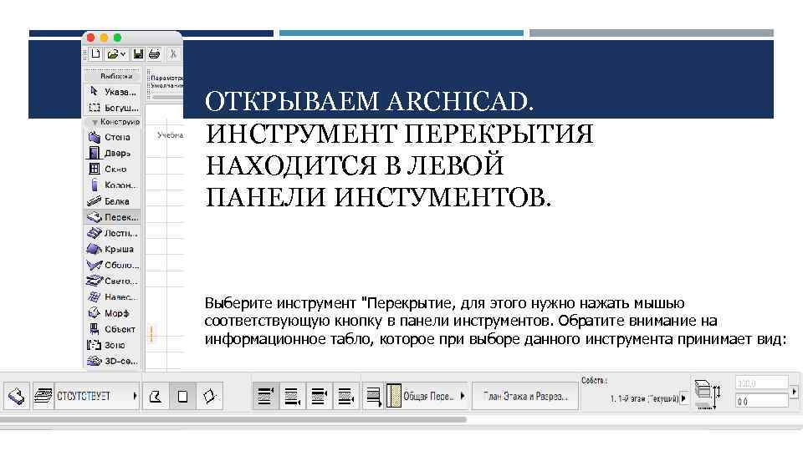Select the Shell (Оболочка) tool

pos(112,265)
